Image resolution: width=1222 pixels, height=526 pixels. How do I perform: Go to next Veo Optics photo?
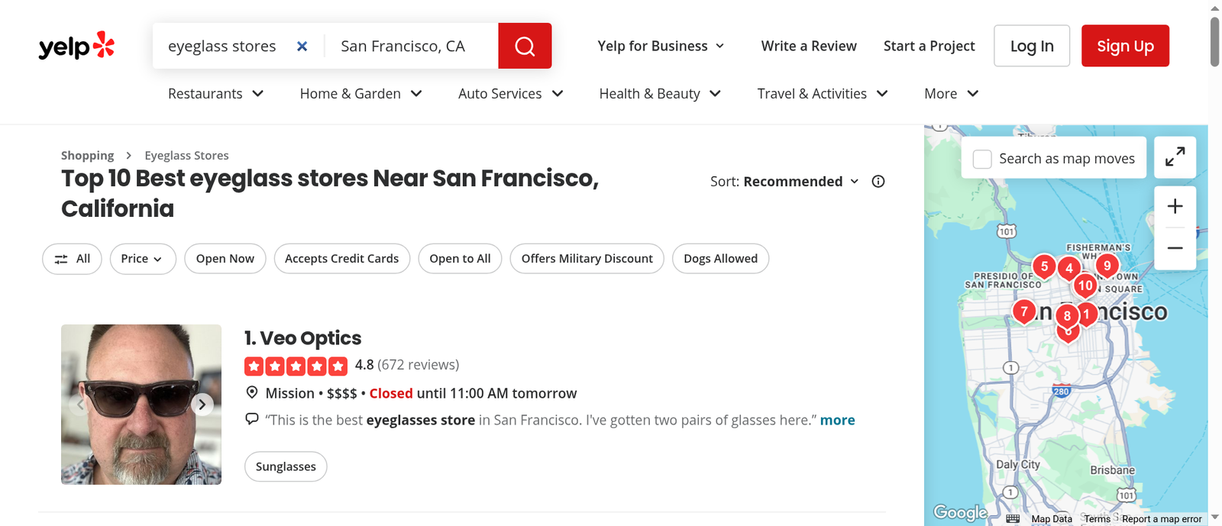pos(202,405)
